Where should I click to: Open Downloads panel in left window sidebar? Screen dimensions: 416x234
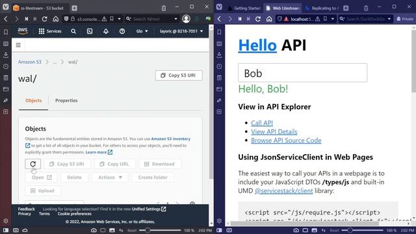pyautogui.click(x=6, y=55)
